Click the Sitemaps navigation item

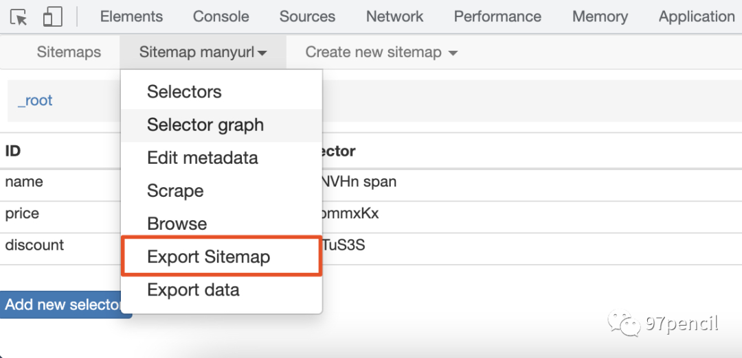69,52
